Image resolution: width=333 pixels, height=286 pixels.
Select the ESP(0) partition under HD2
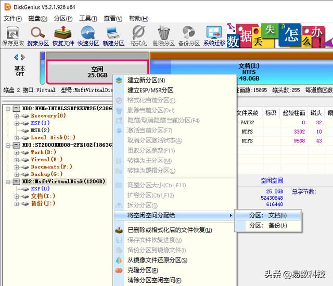40,189
